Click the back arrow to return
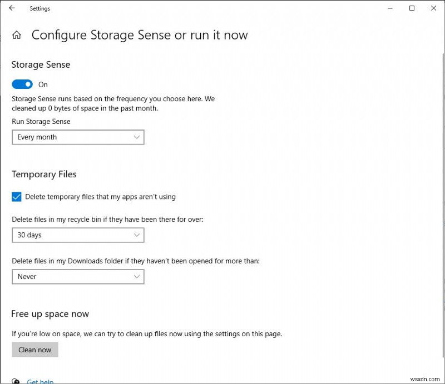The height and width of the screenshot is (384, 445). point(11,8)
